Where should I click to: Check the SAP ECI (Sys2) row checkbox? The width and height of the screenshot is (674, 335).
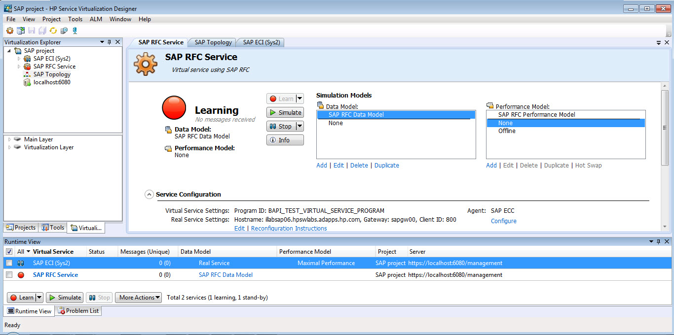9,263
